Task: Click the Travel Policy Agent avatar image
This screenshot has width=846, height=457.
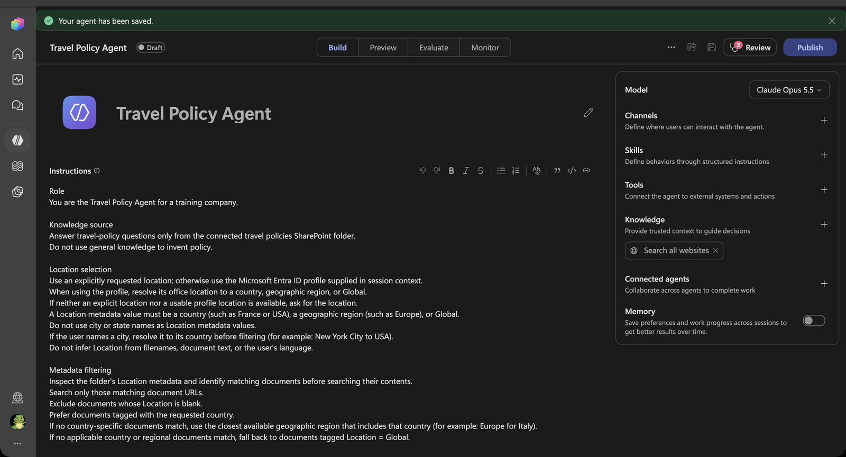Action: 79,113
